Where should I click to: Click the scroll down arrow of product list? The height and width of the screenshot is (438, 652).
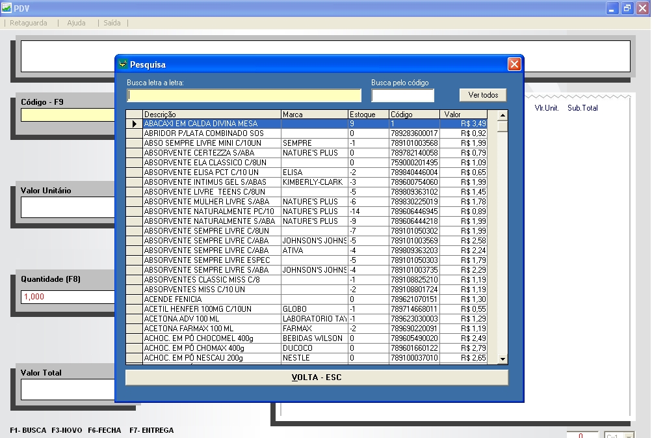[502, 359]
